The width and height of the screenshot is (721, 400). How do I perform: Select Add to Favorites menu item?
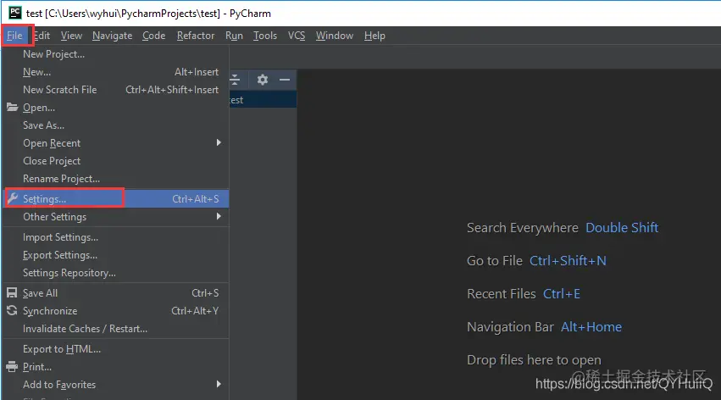tap(116, 385)
